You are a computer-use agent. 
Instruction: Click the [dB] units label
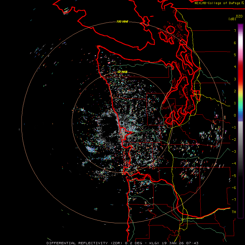click(x=232, y=19)
